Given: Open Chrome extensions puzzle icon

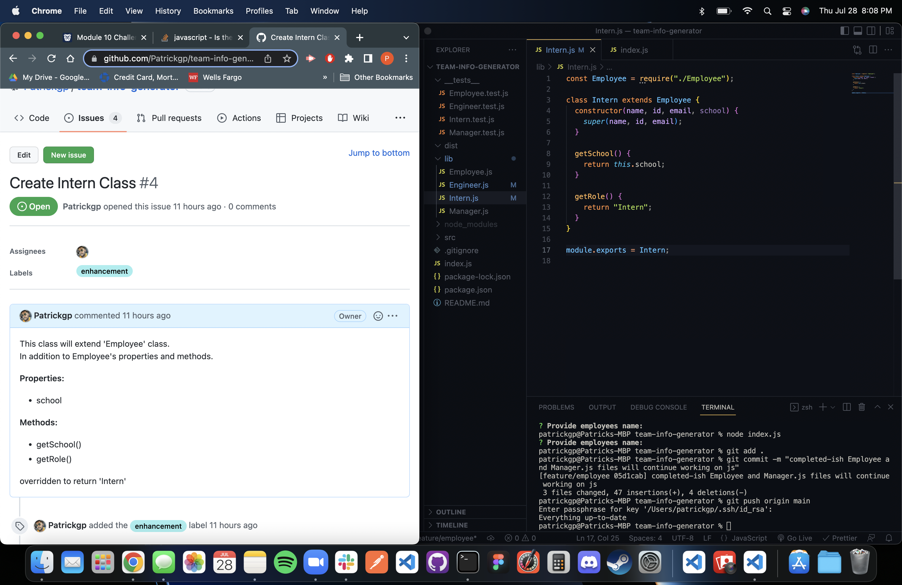Looking at the screenshot, I should click(x=349, y=58).
